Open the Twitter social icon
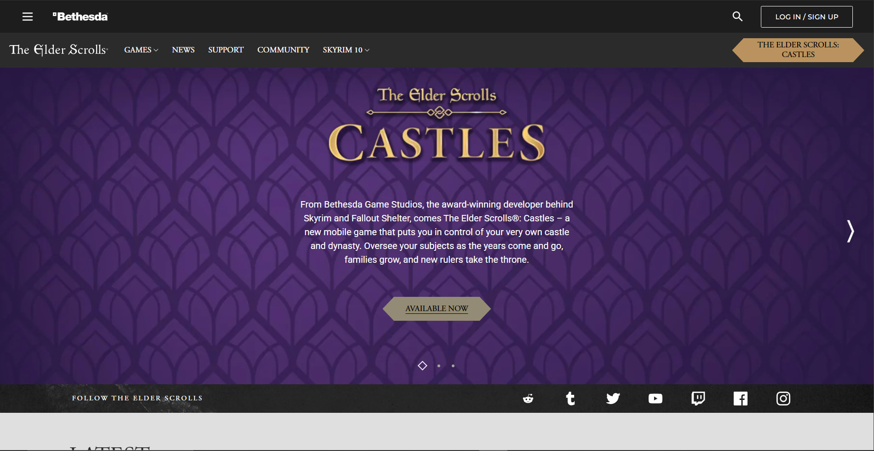Image resolution: width=874 pixels, height=451 pixels. (613, 399)
